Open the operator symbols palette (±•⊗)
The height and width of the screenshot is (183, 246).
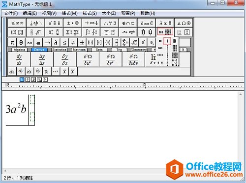pyautogui.click(x=73, y=23)
